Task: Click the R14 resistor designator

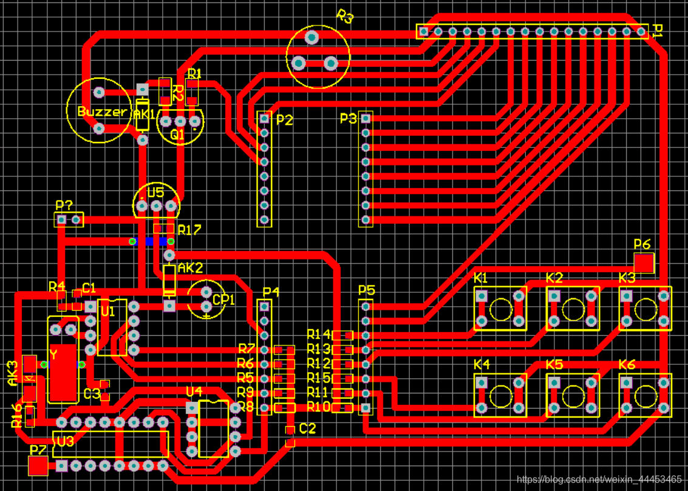Action: pos(319,335)
